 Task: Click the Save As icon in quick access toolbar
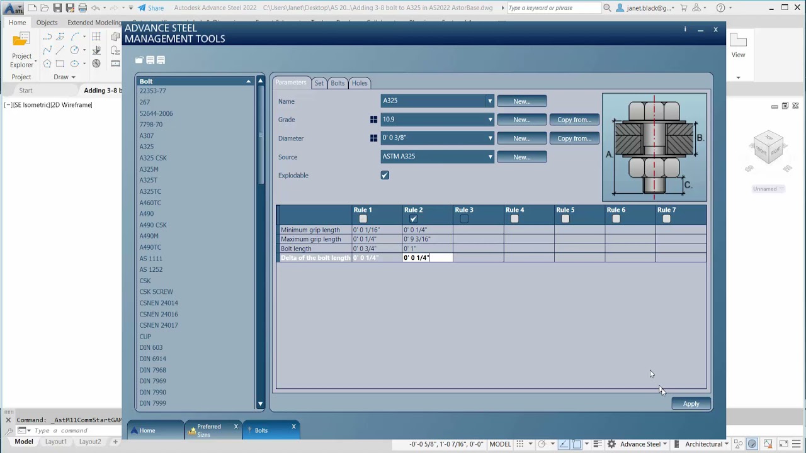(70, 8)
